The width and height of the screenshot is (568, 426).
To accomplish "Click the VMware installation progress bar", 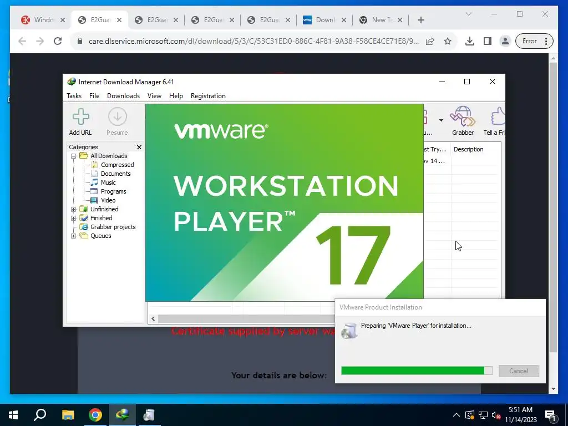I will tap(417, 371).
